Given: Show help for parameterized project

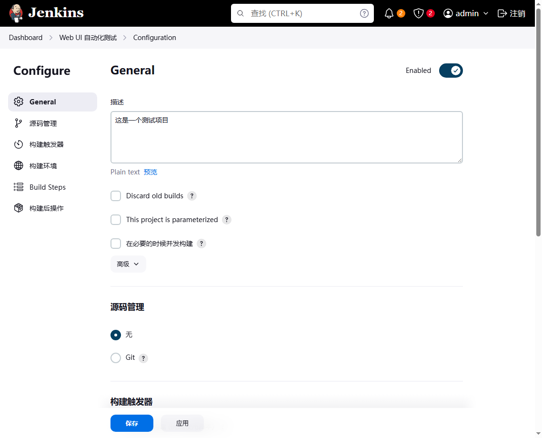Looking at the screenshot, I should (x=226, y=220).
